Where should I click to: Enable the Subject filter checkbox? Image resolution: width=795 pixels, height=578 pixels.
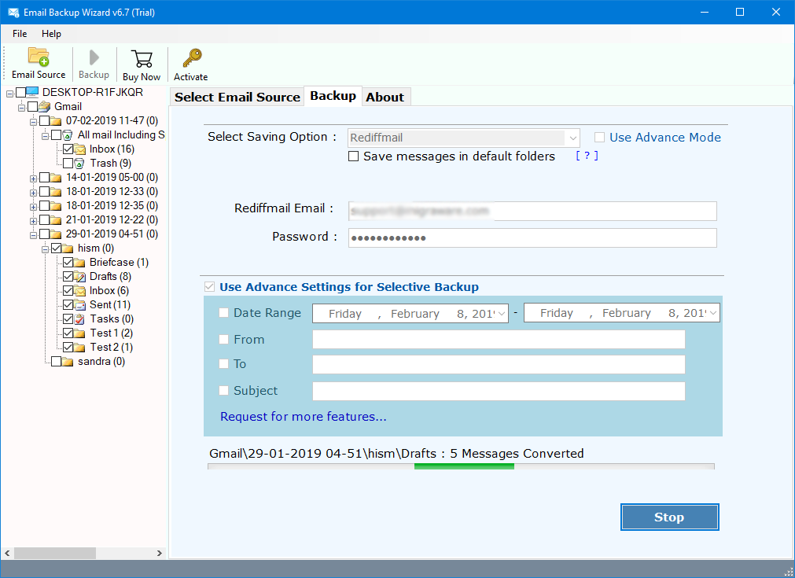click(223, 390)
